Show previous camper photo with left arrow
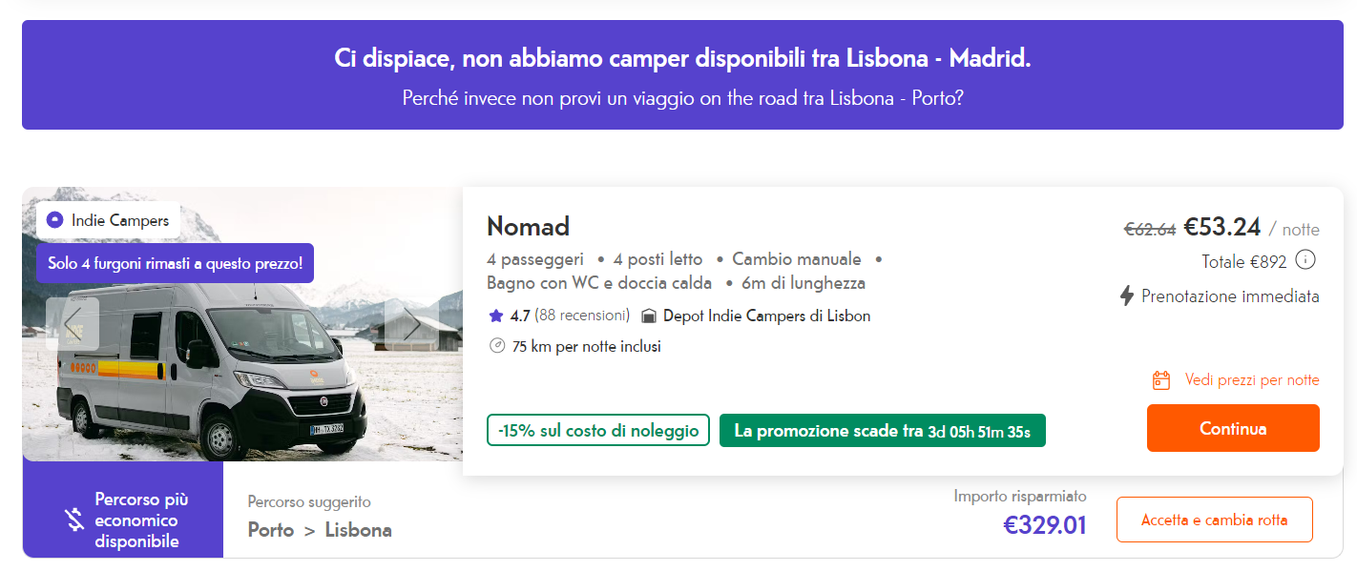Viewport: 1357px width, 571px height. [73, 324]
